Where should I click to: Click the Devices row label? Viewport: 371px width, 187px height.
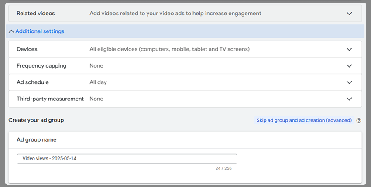(x=27, y=49)
